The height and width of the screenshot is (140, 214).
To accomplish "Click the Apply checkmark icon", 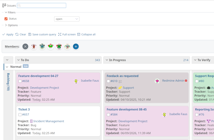I will (x=4, y=34).
